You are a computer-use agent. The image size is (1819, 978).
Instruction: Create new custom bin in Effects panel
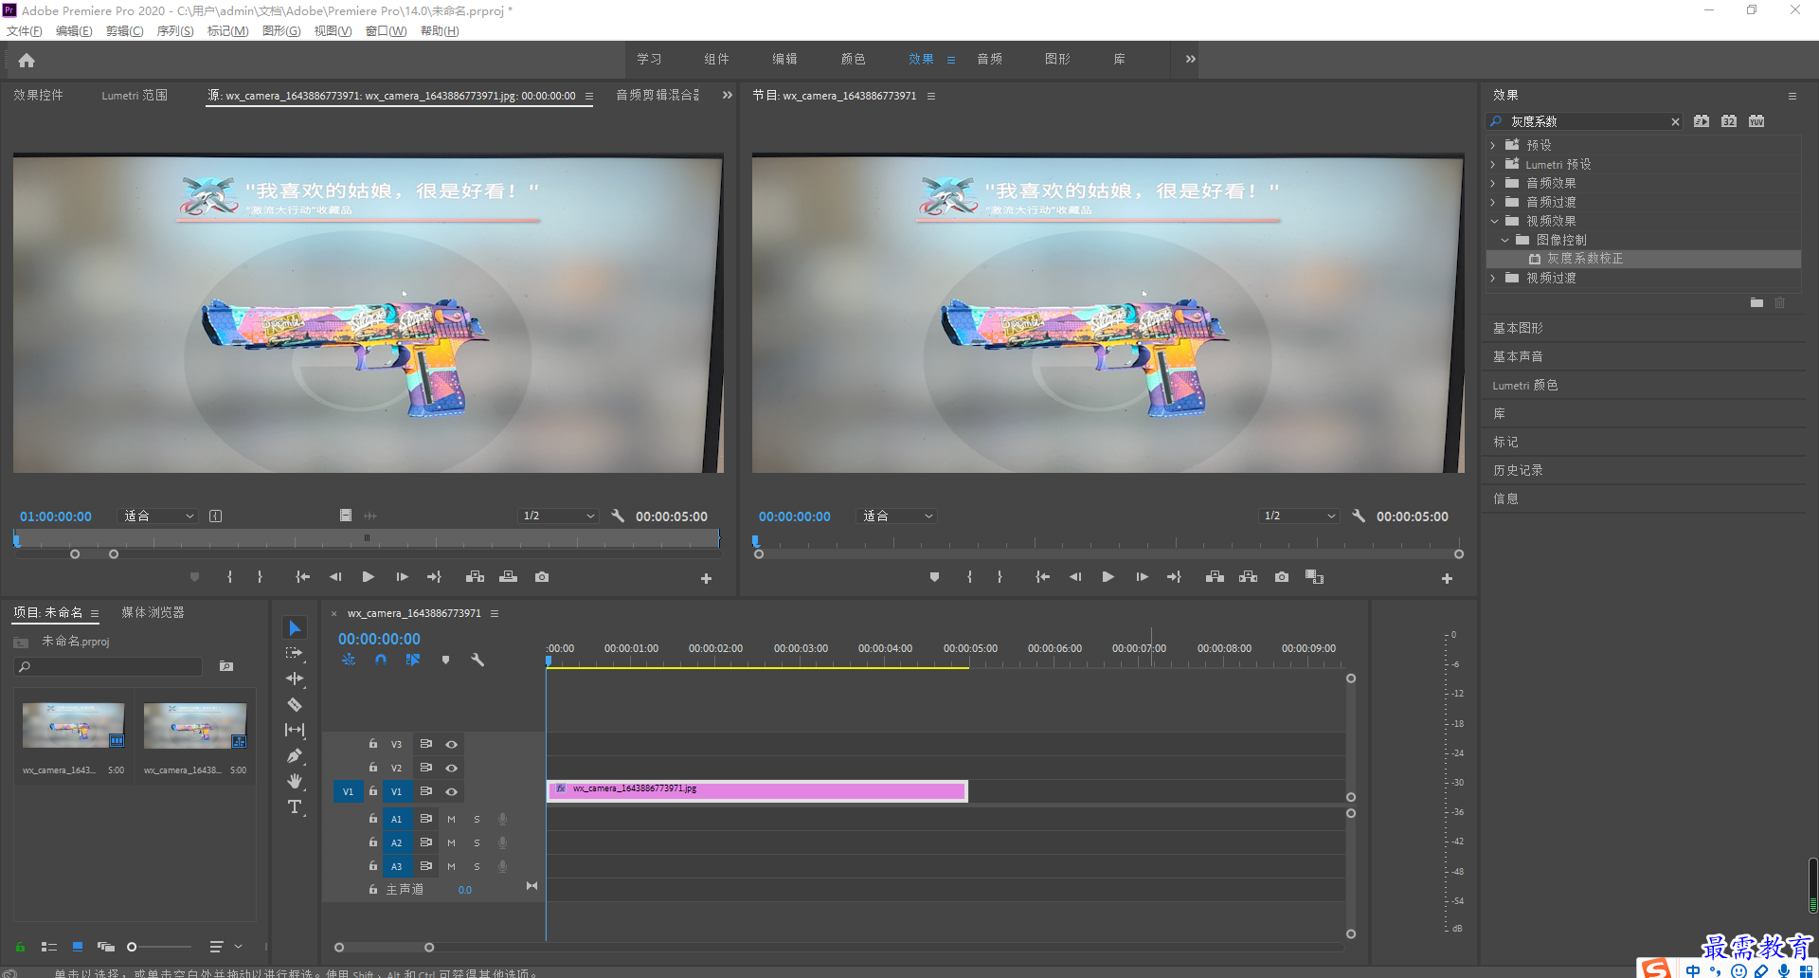coord(1756,303)
